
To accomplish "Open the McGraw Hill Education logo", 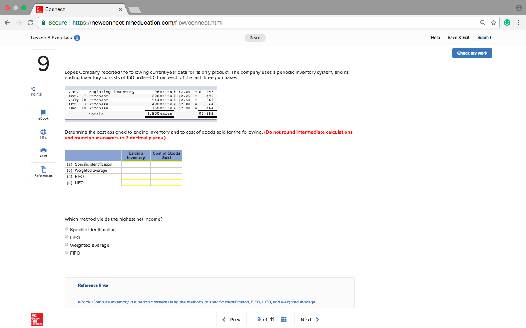I will coord(36,319).
